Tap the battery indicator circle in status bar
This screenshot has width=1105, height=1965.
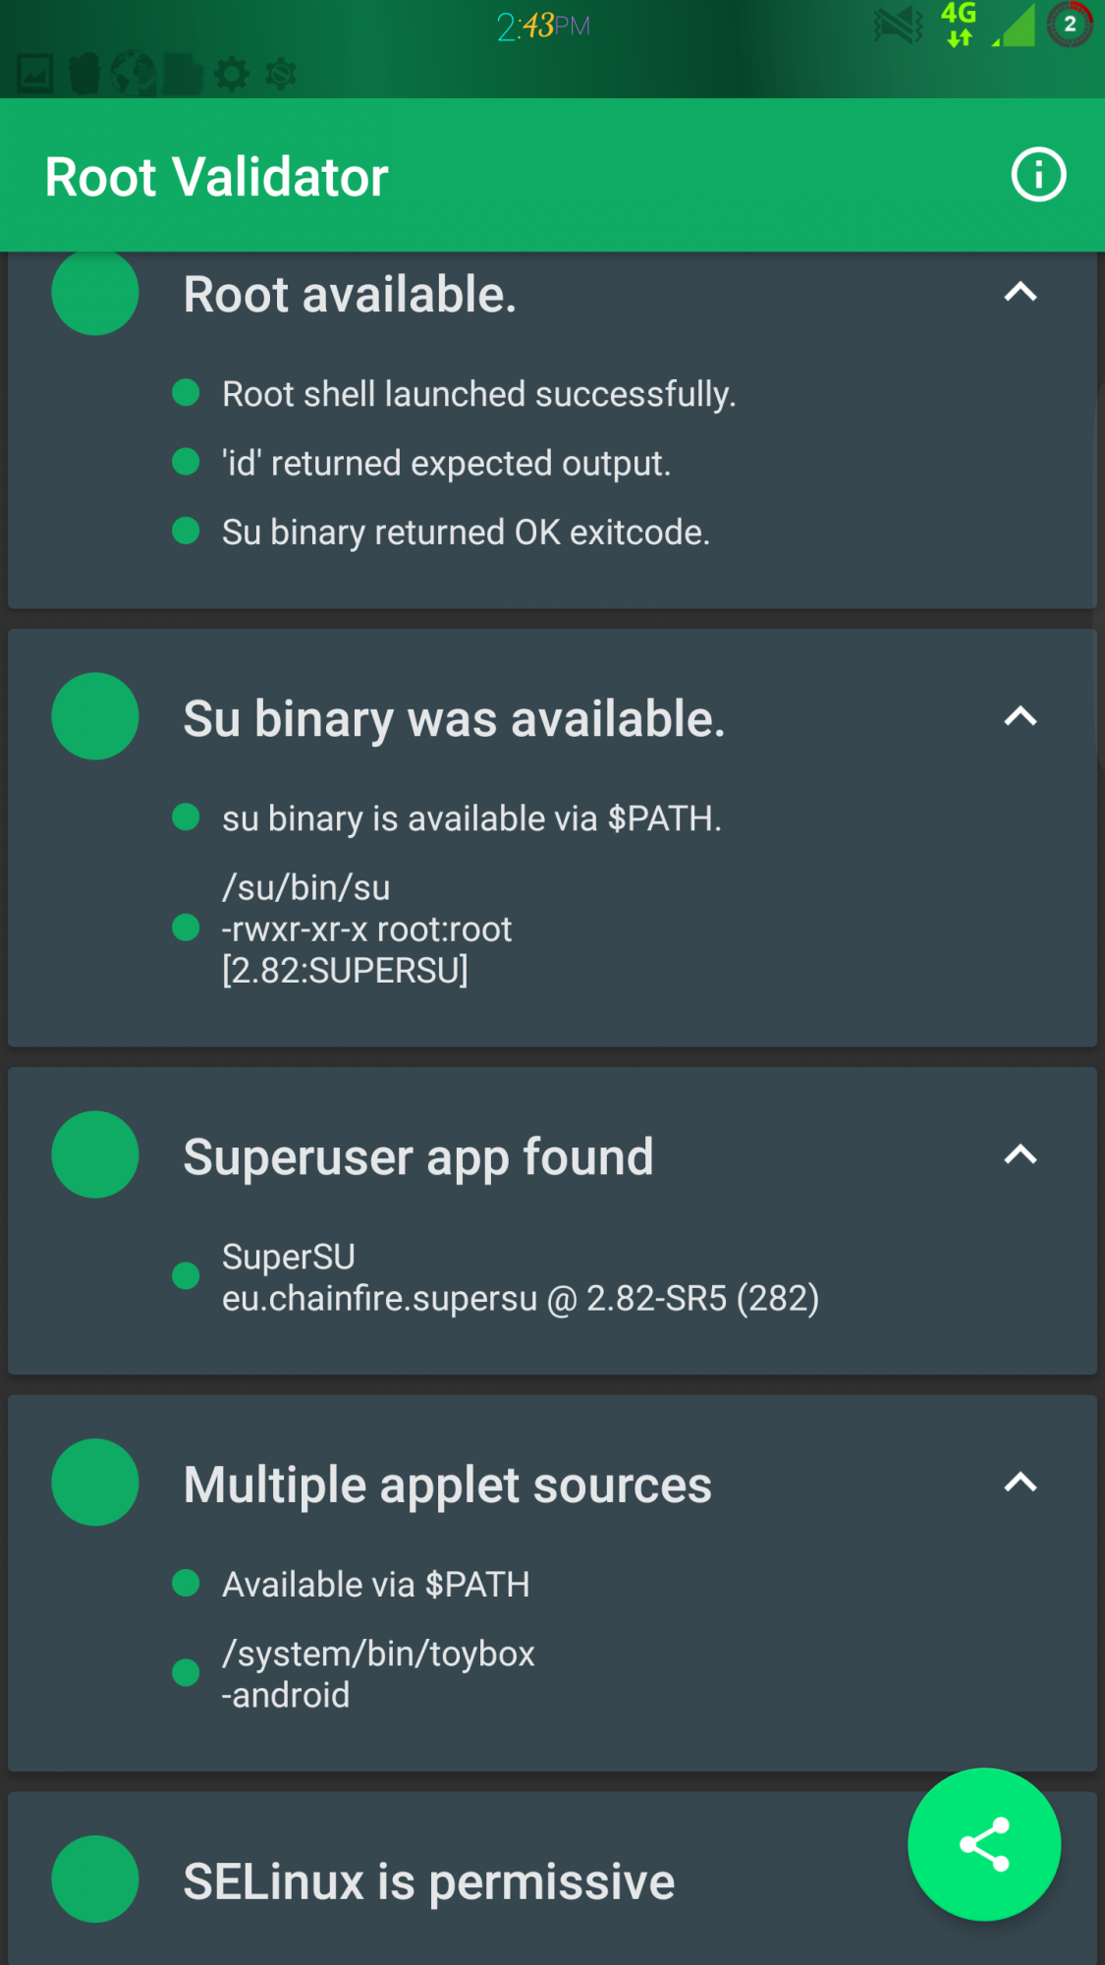[1070, 25]
